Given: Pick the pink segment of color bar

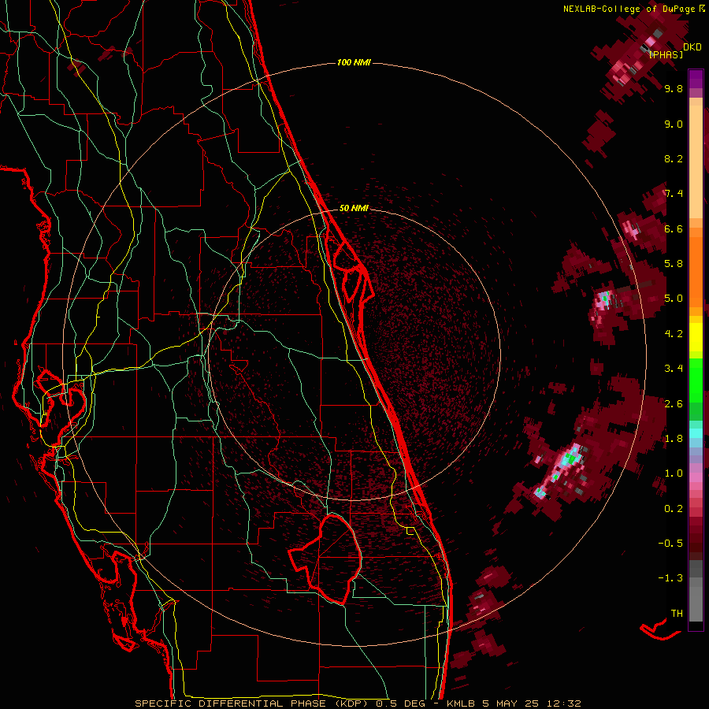Looking at the screenshot, I should click(696, 477).
